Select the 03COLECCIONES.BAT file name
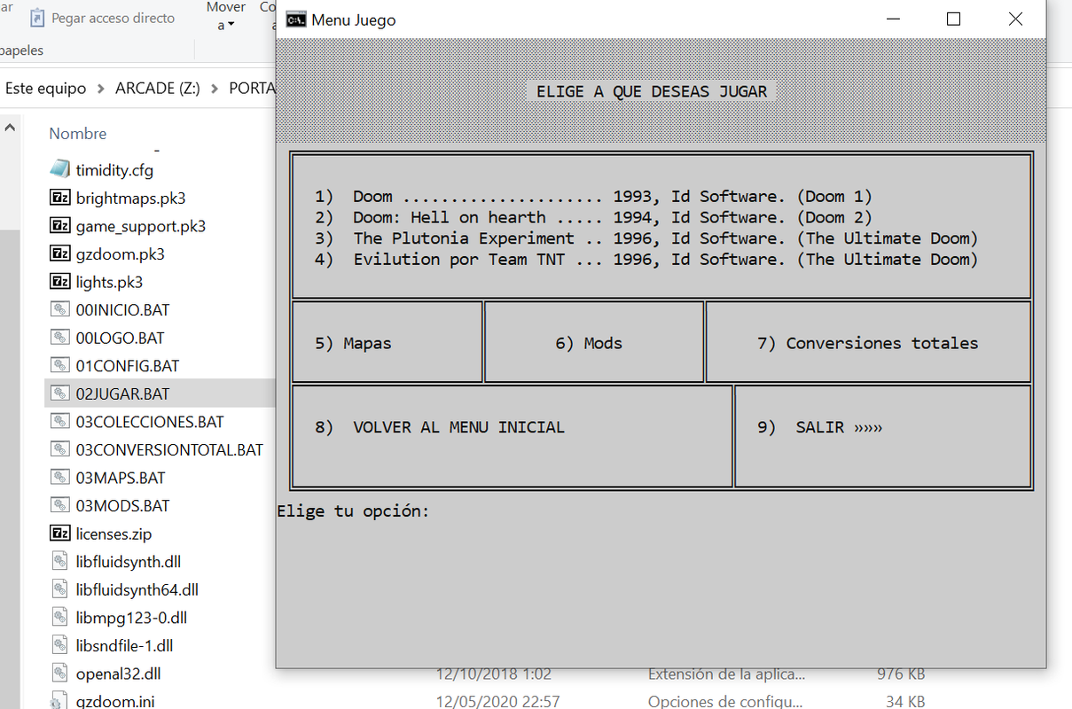Viewport: 1072px width, 709px height. coord(150,421)
